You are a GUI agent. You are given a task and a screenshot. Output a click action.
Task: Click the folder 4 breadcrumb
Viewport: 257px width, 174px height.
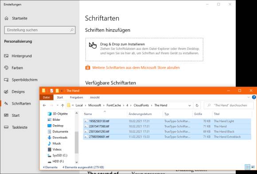click(x=127, y=105)
